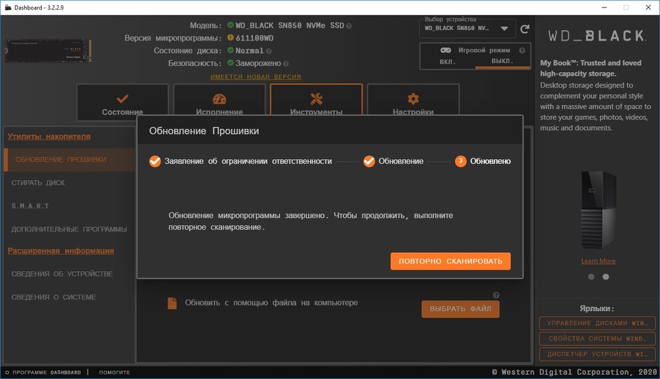Viewport: 660px width, 379px height.
Task: Open S.M.A.R.T in the sidebar
Action: (x=30, y=206)
